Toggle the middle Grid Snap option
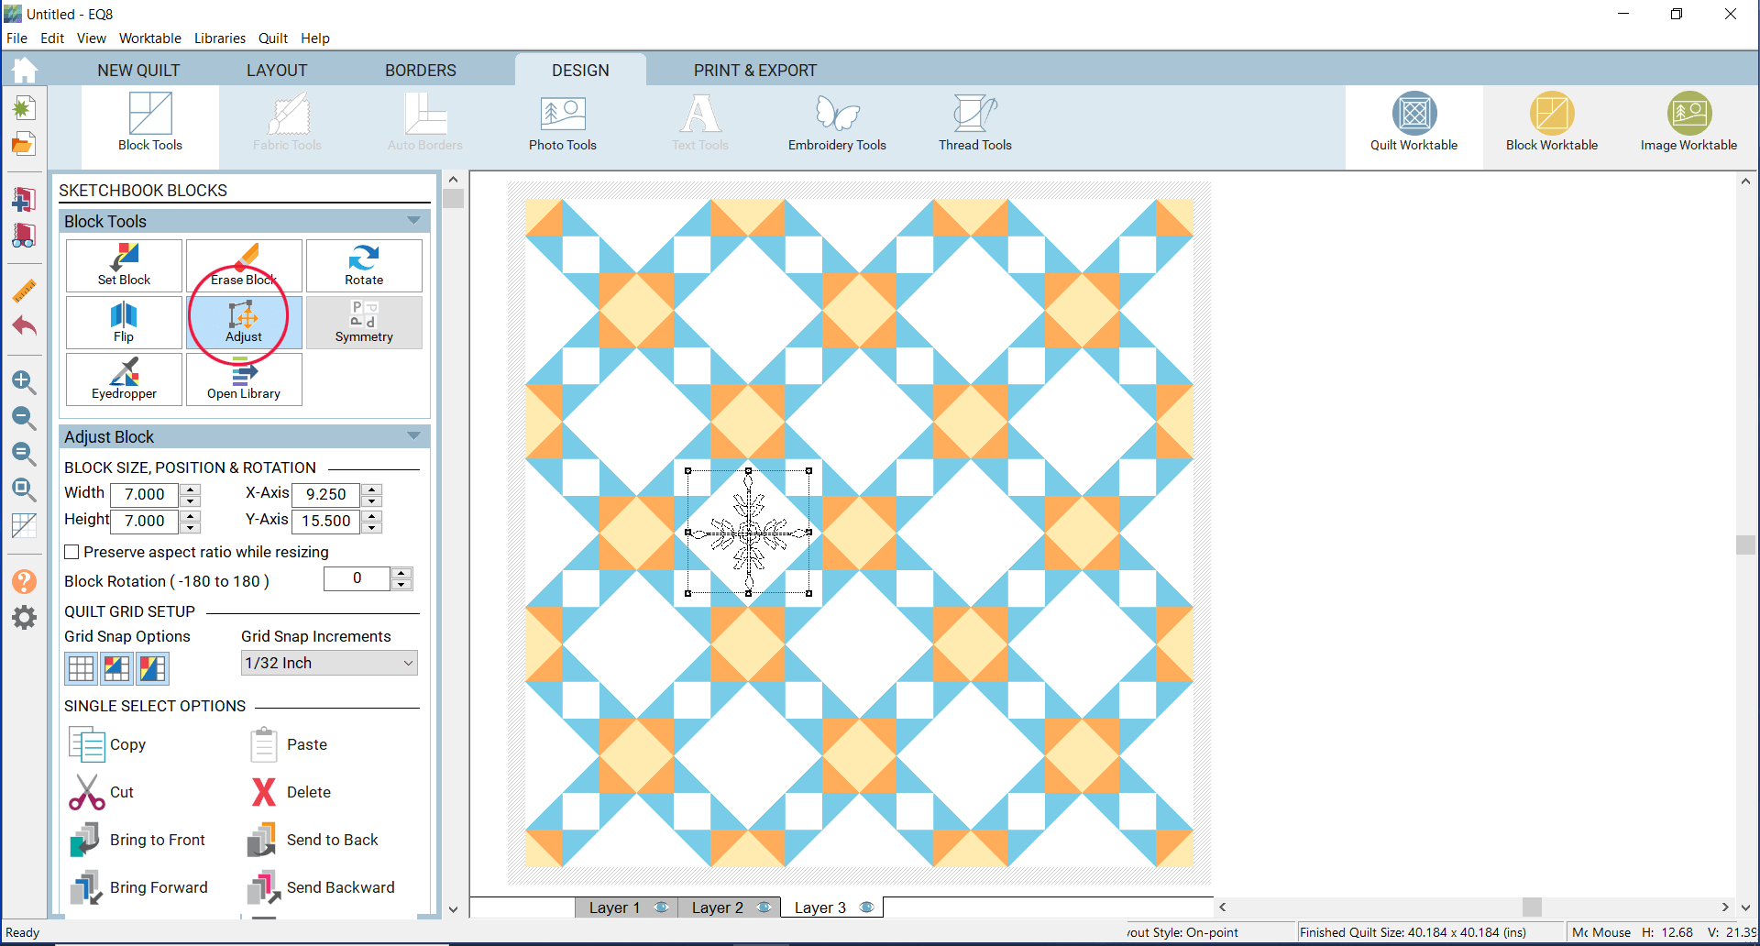1760x946 pixels. coord(116,668)
